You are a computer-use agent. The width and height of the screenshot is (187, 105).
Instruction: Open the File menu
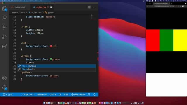coord(9,1)
